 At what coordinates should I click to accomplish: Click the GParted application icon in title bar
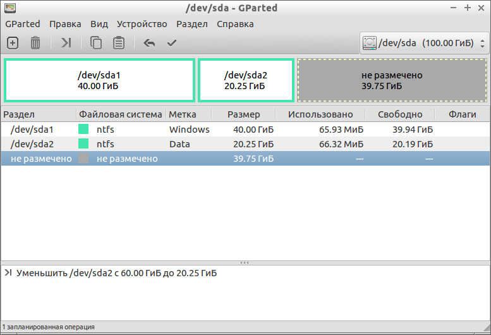pyautogui.click(x=10, y=8)
